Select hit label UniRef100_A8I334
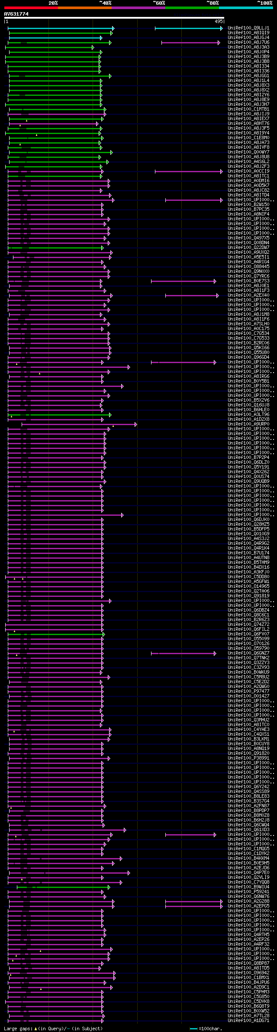Screen dimensions: 277x1032 248,66
